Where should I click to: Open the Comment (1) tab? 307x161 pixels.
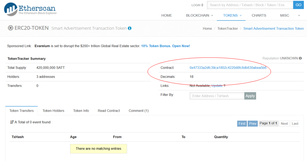[139, 111]
